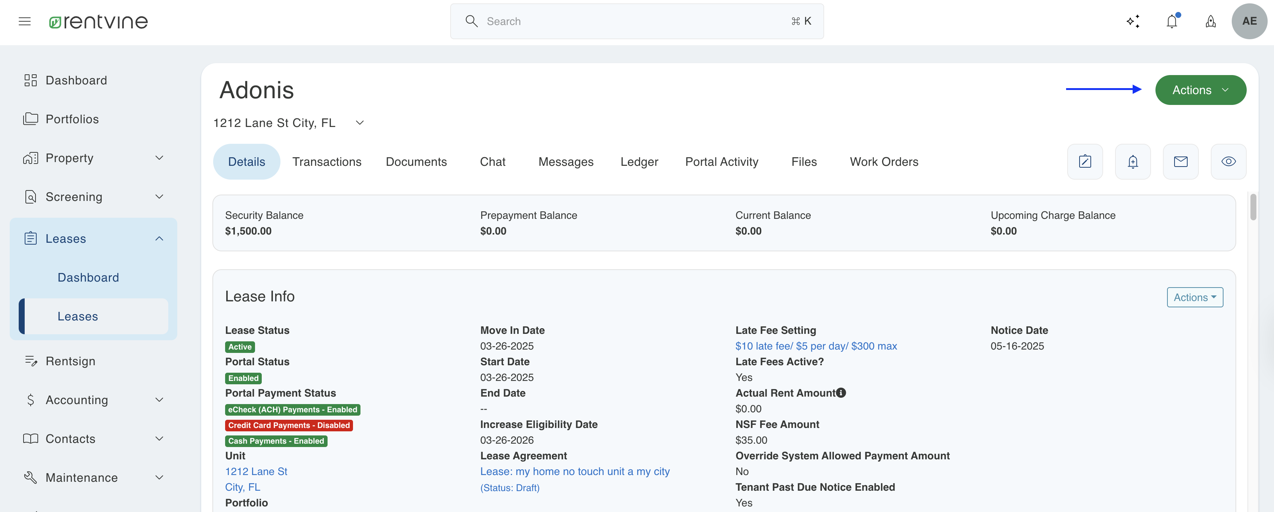The image size is (1274, 512).
Task: Open the AE user avatar menu
Action: point(1249,21)
